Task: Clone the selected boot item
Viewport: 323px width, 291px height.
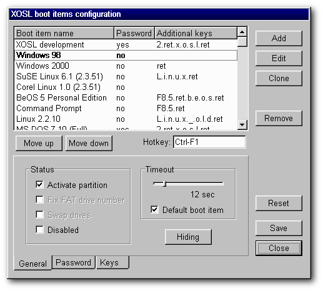Action: tap(279, 78)
